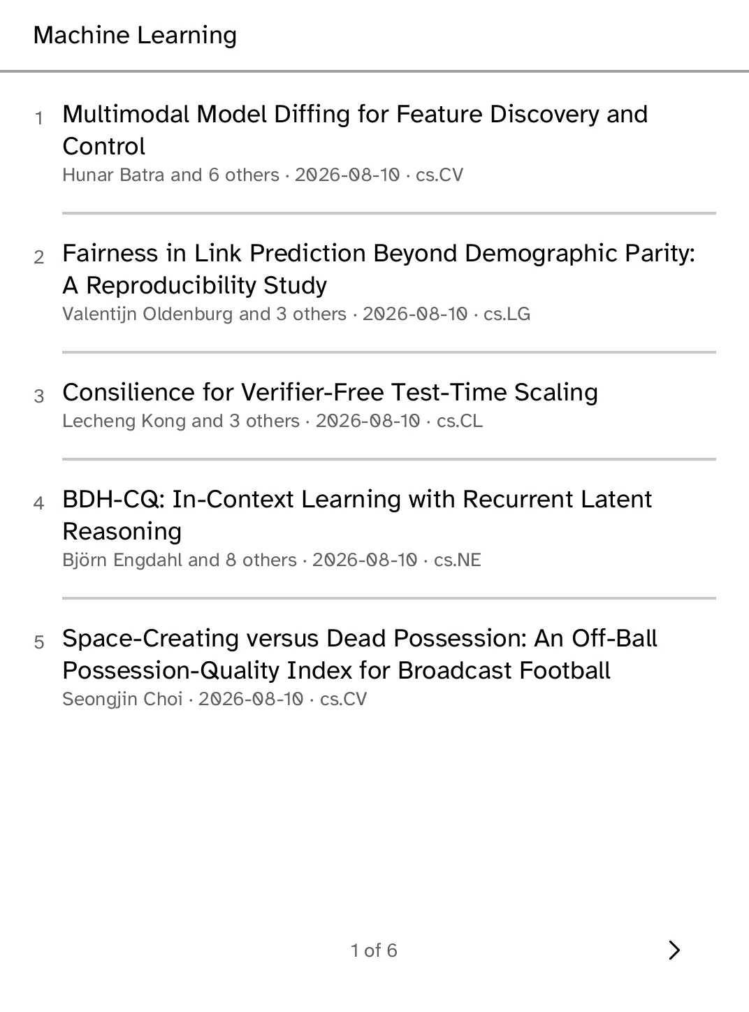Open paper 'Multimodal Model Diffing for Feature Discovery'

point(355,130)
